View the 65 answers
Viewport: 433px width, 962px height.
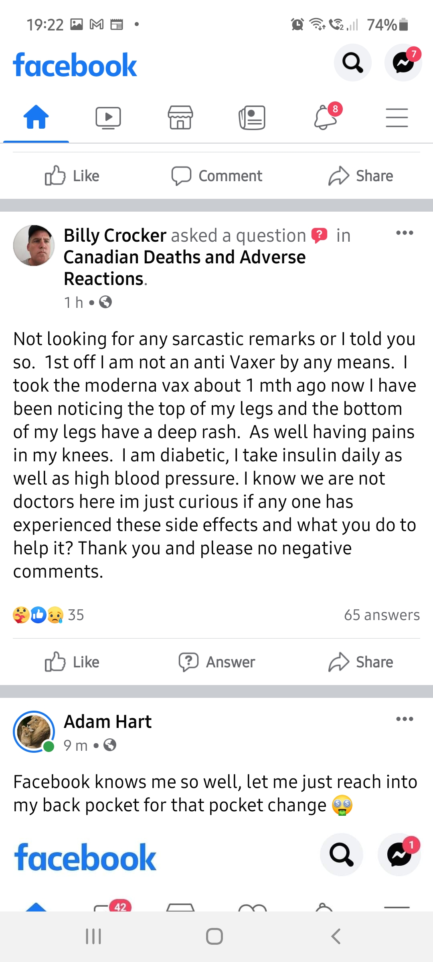point(382,615)
